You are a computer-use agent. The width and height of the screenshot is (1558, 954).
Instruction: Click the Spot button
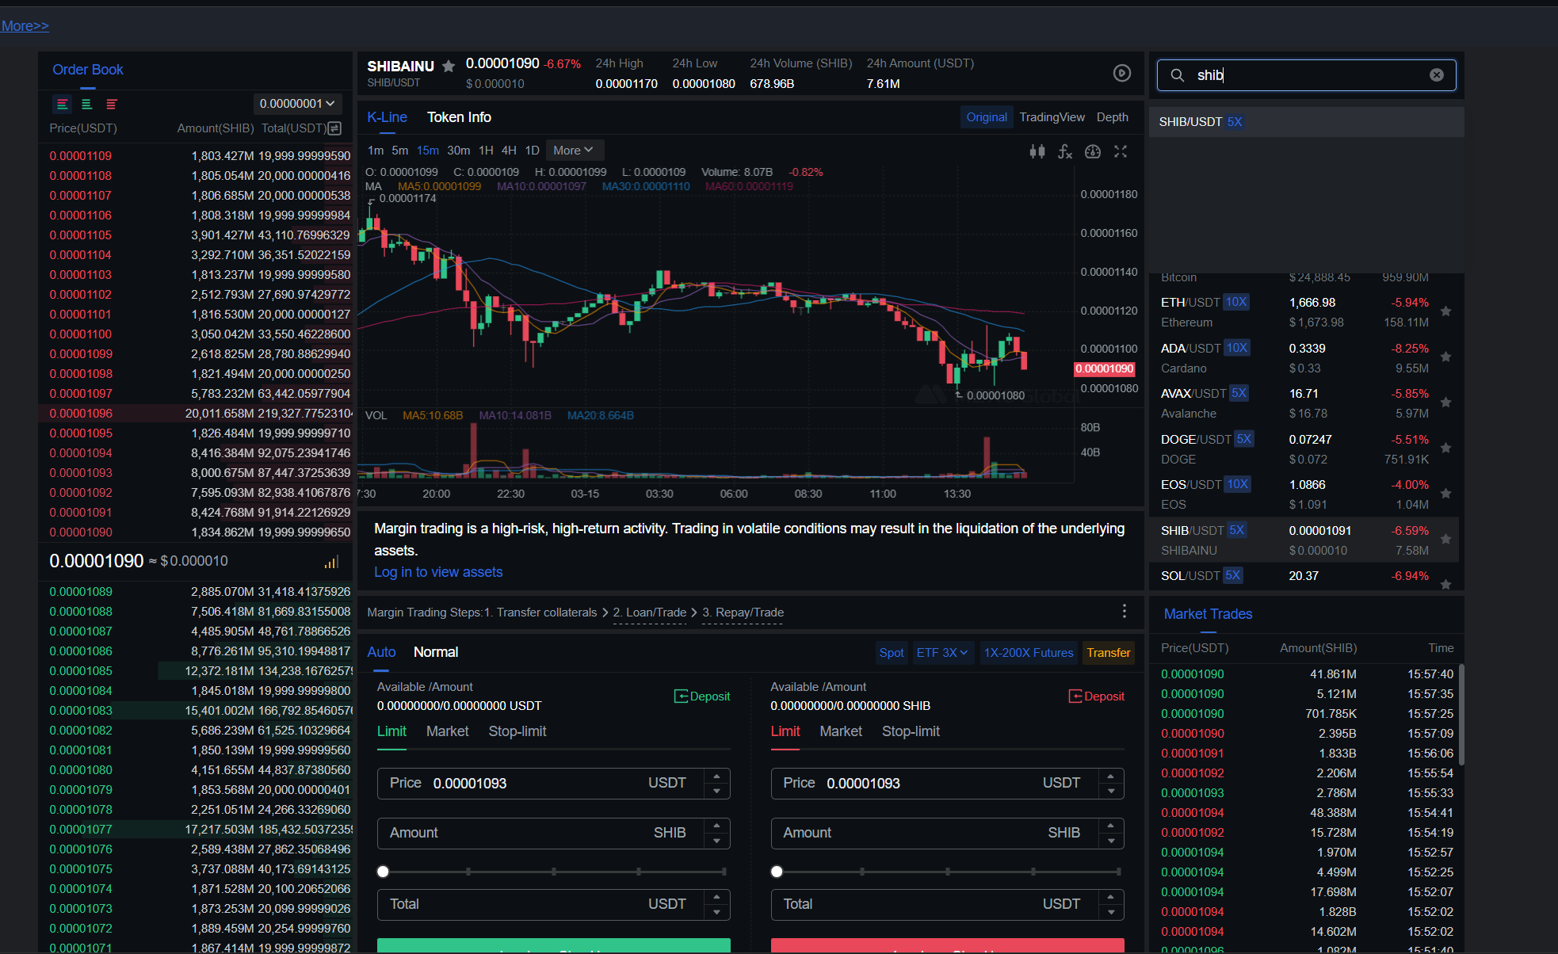pyautogui.click(x=891, y=653)
